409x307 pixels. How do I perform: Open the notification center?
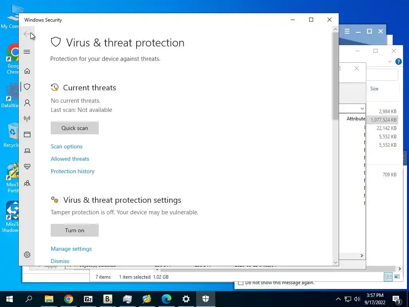[x=397, y=299]
